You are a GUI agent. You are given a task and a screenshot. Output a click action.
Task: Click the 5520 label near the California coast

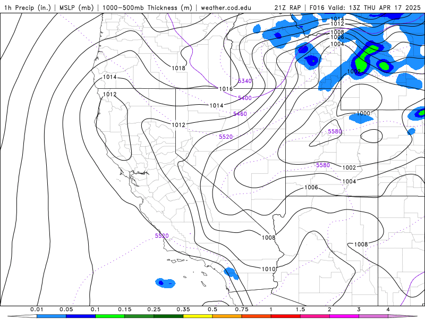coord(162,236)
